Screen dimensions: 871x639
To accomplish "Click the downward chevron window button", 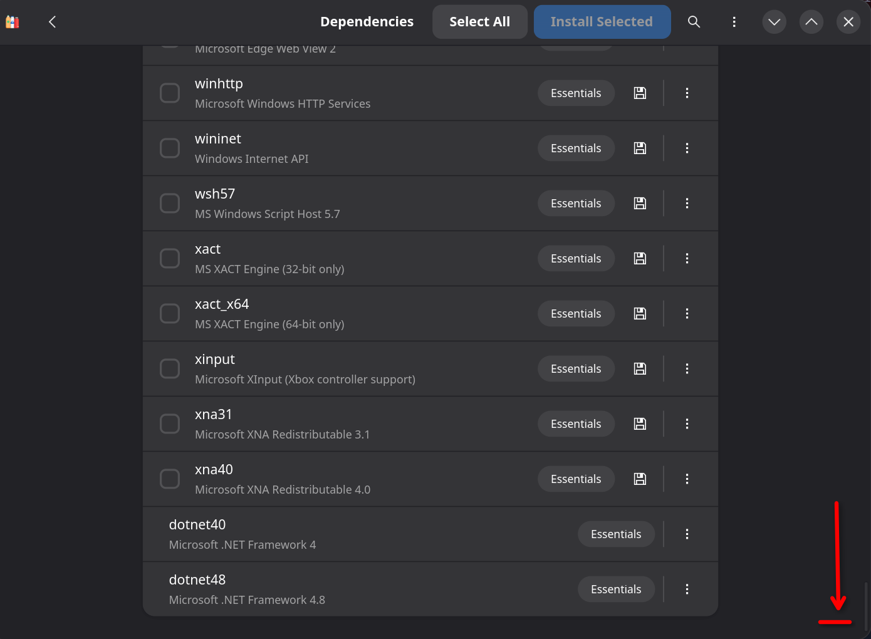I will [775, 22].
